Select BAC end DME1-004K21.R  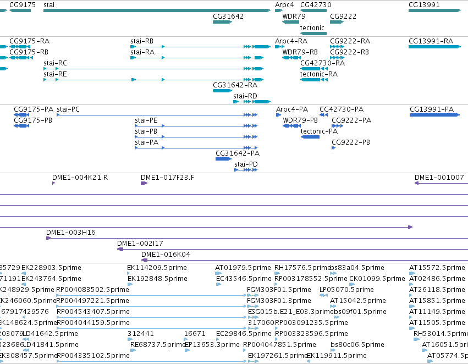pyautogui.click(x=80, y=178)
